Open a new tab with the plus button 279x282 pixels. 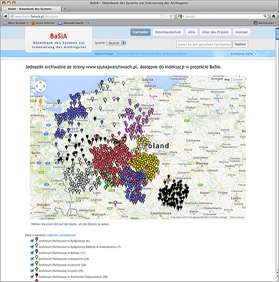coord(65,8)
